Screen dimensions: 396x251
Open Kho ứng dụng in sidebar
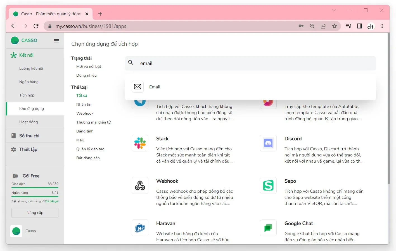pos(35,108)
